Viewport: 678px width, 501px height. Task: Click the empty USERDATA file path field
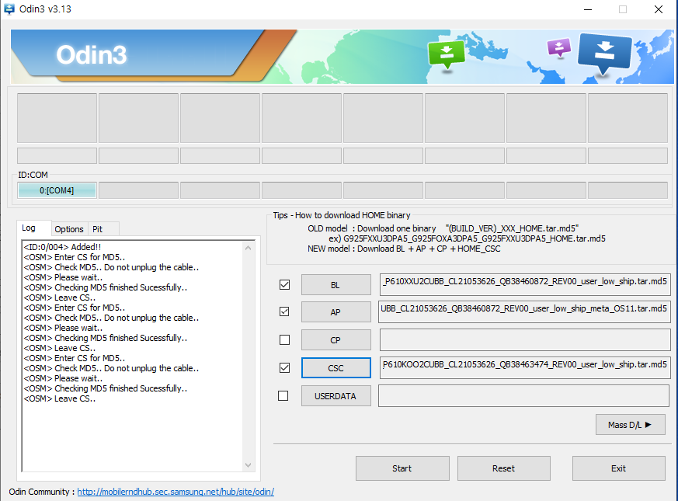point(523,396)
